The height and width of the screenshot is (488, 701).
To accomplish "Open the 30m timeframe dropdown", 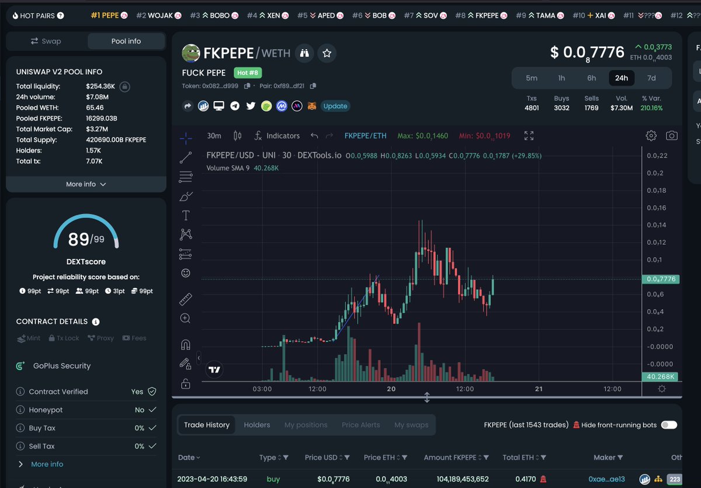I will tap(214, 136).
